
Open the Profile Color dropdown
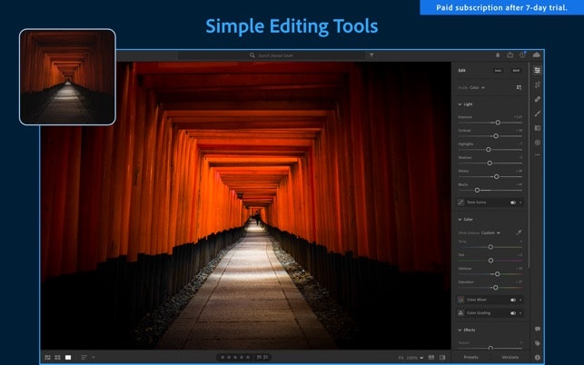[x=477, y=87]
